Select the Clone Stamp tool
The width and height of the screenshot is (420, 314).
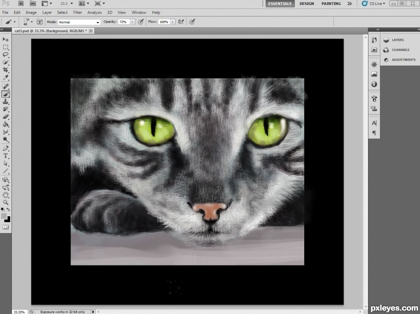tap(6, 102)
